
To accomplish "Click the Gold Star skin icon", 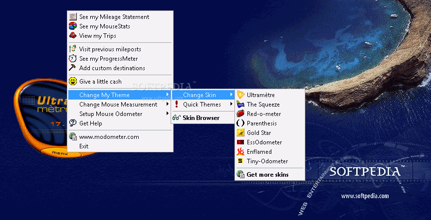I will click(240, 132).
